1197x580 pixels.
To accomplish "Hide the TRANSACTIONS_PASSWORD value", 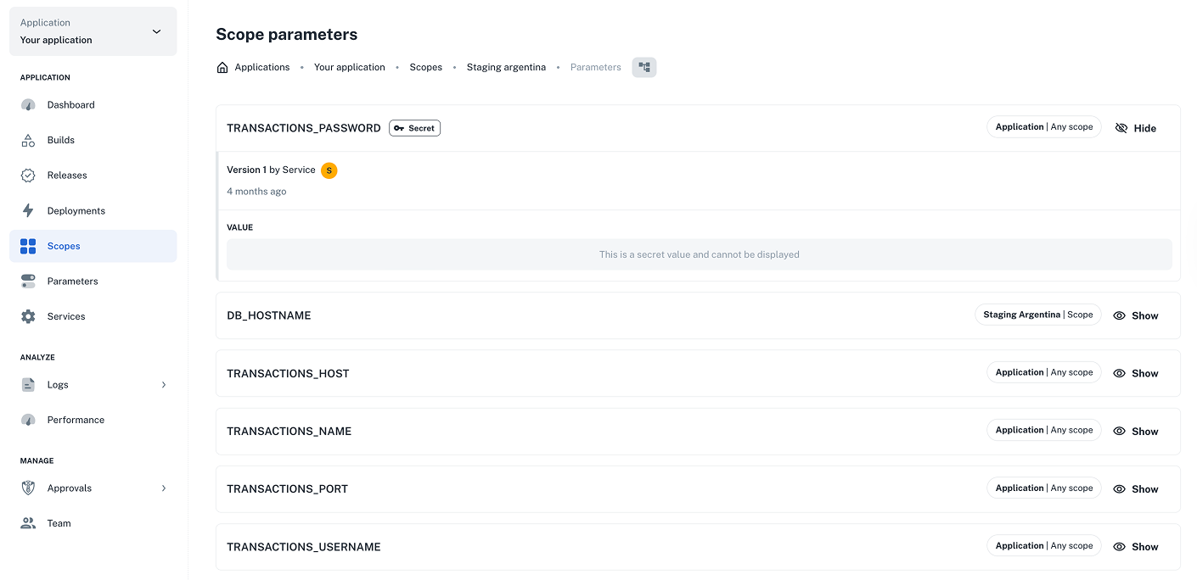I will (x=1135, y=127).
